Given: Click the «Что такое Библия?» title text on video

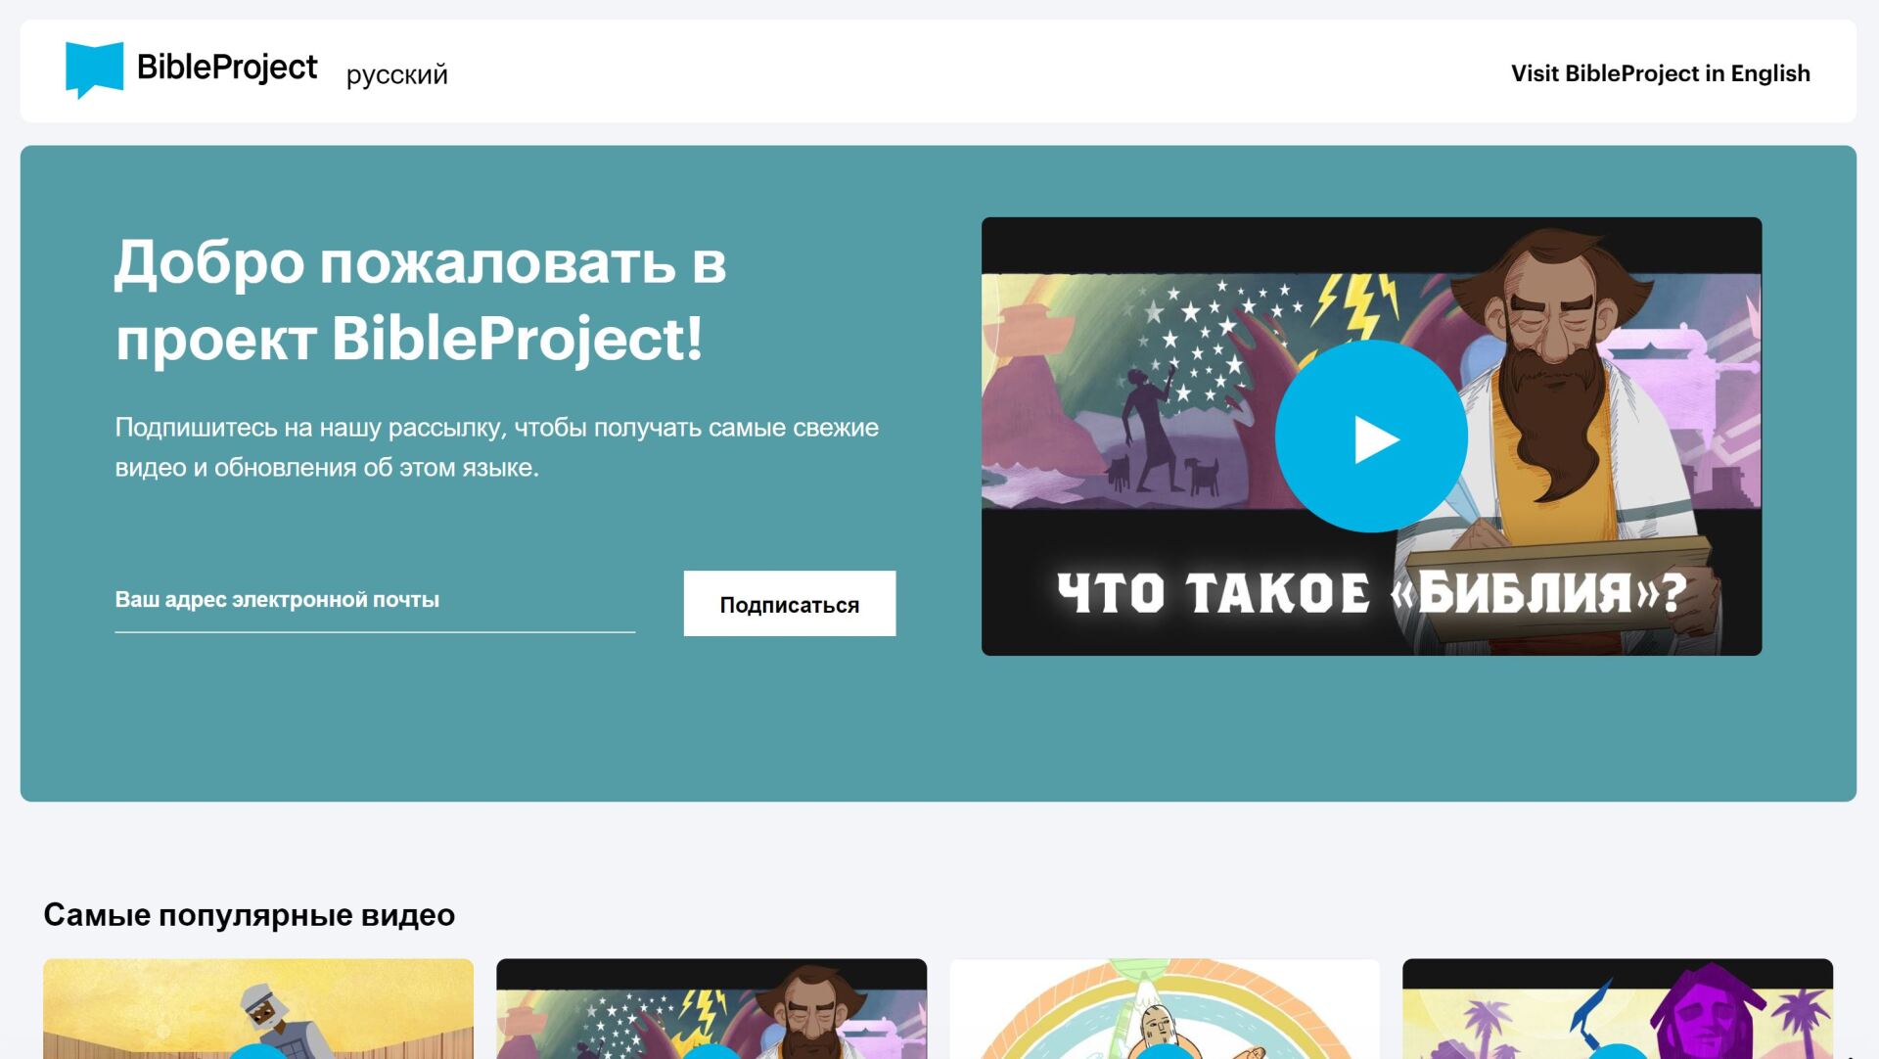Looking at the screenshot, I should pyautogui.click(x=1372, y=592).
